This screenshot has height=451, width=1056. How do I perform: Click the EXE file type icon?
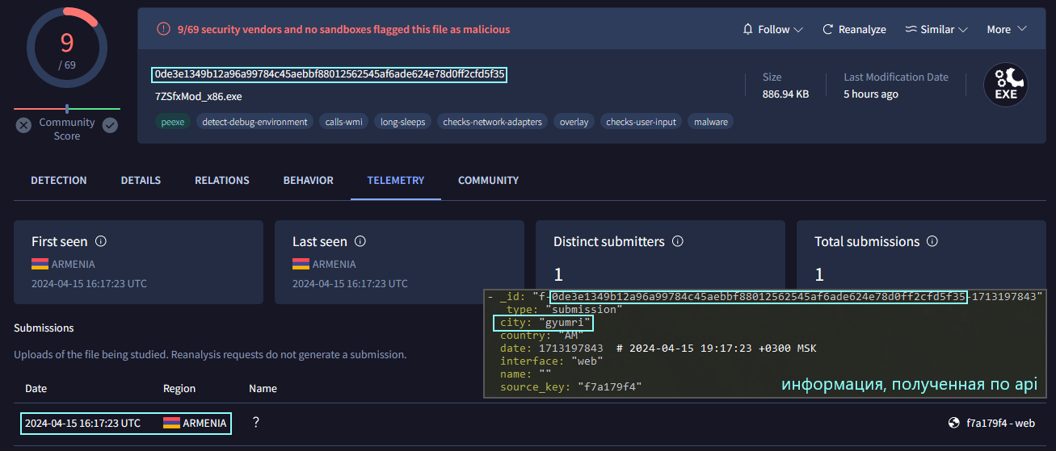(x=1005, y=85)
